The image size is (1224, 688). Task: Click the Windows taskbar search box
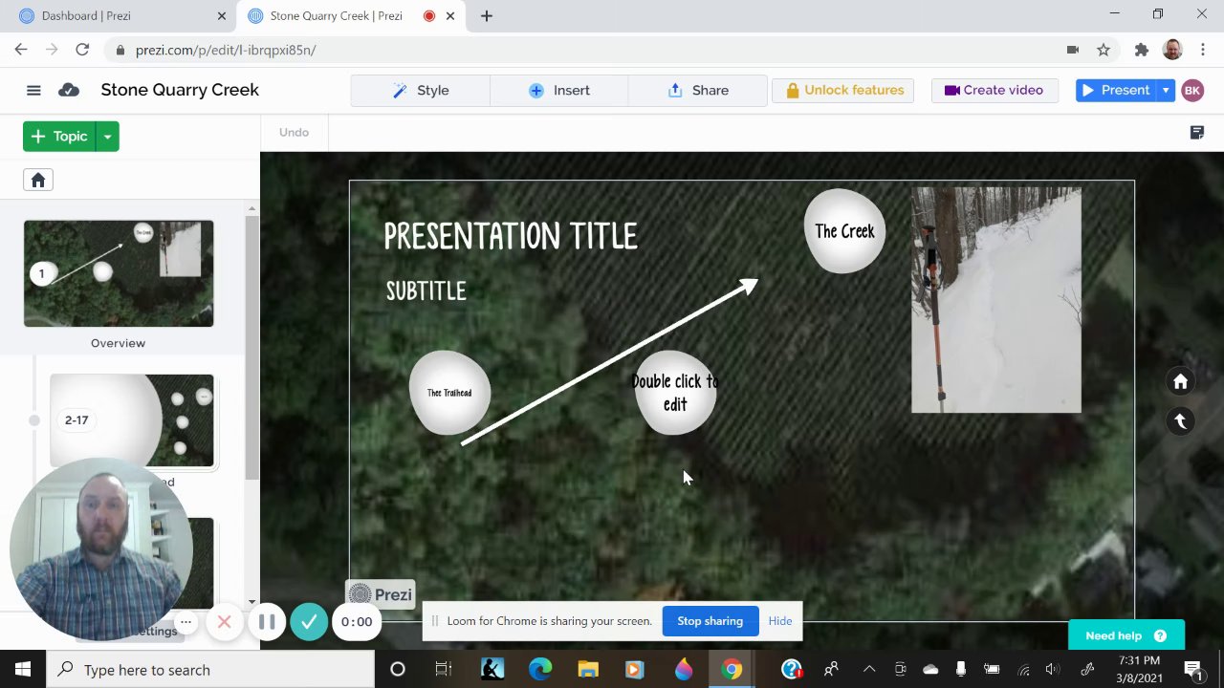click(x=210, y=670)
